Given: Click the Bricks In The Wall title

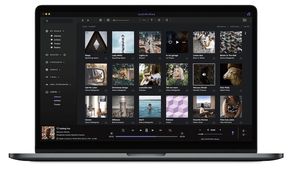Looking at the screenshot, I should tap(228, 55).
